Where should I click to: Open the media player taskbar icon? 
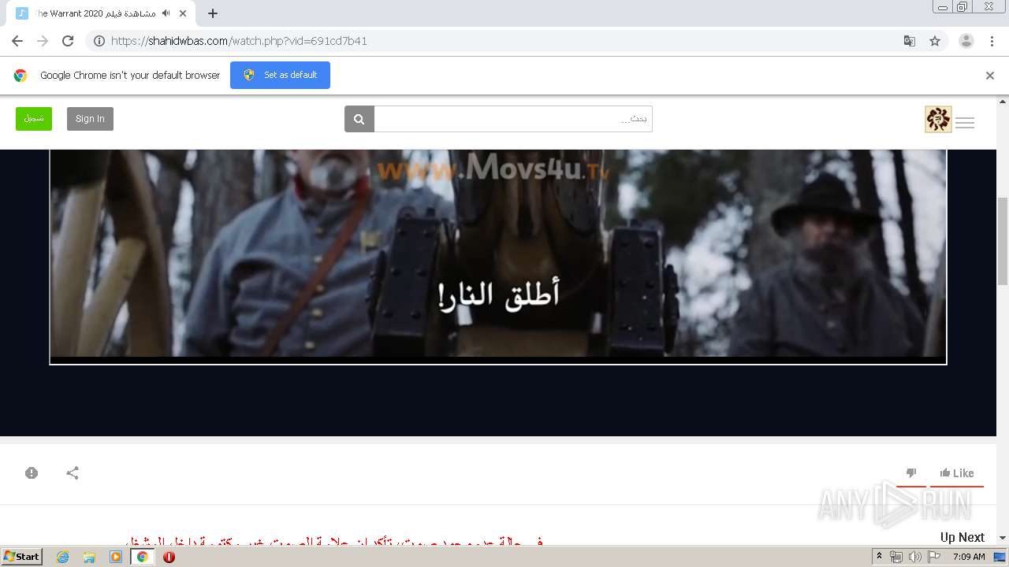116,557
